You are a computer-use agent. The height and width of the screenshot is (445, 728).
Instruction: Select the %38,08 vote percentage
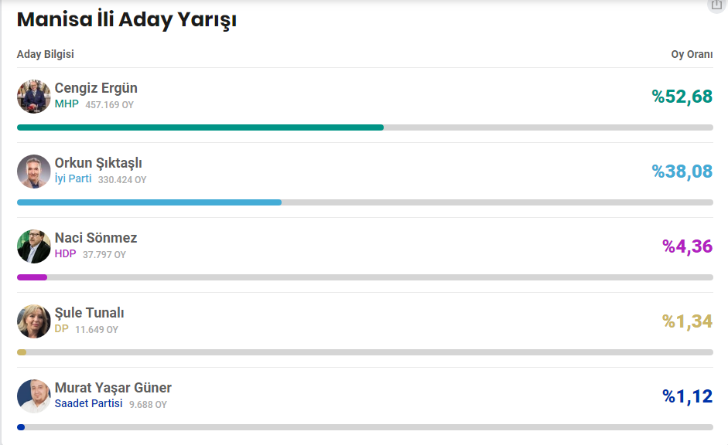(682, 172)
